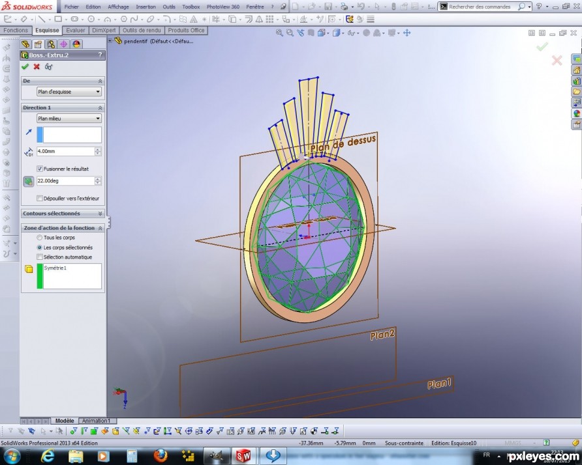Open display style dropdown arrow
Screen dimensions: 582x465
(343, 33)
